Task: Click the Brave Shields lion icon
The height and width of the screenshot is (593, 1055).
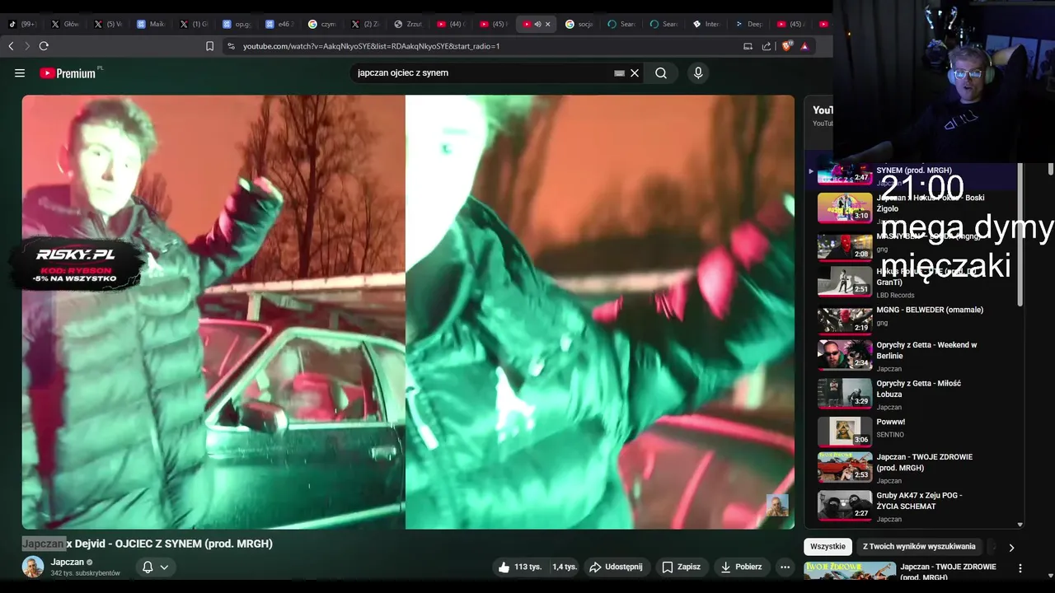Action: pos(786,46)
